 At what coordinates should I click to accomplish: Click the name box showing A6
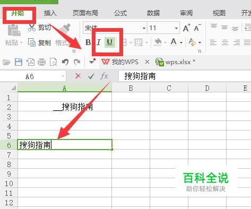(x=33, y=76)
